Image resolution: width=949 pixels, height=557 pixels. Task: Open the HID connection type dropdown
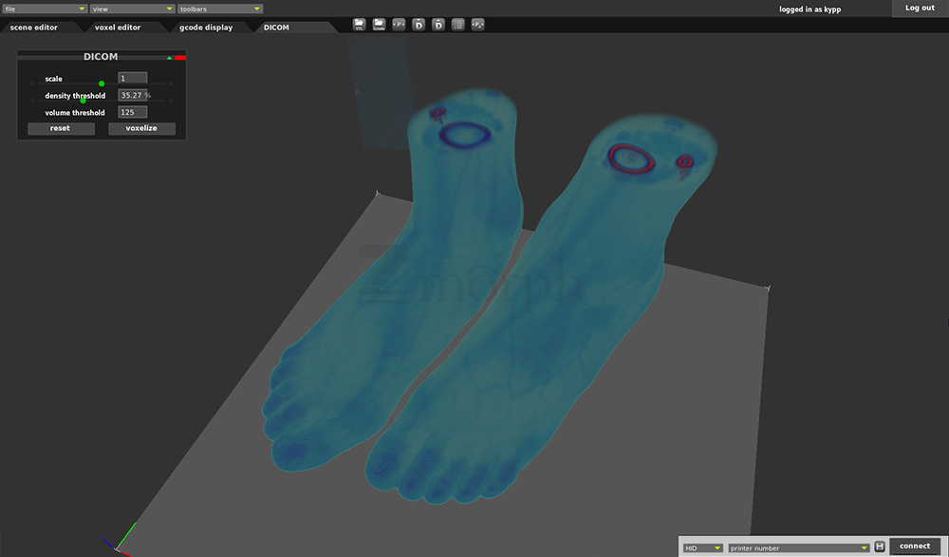tap(703, 548)
